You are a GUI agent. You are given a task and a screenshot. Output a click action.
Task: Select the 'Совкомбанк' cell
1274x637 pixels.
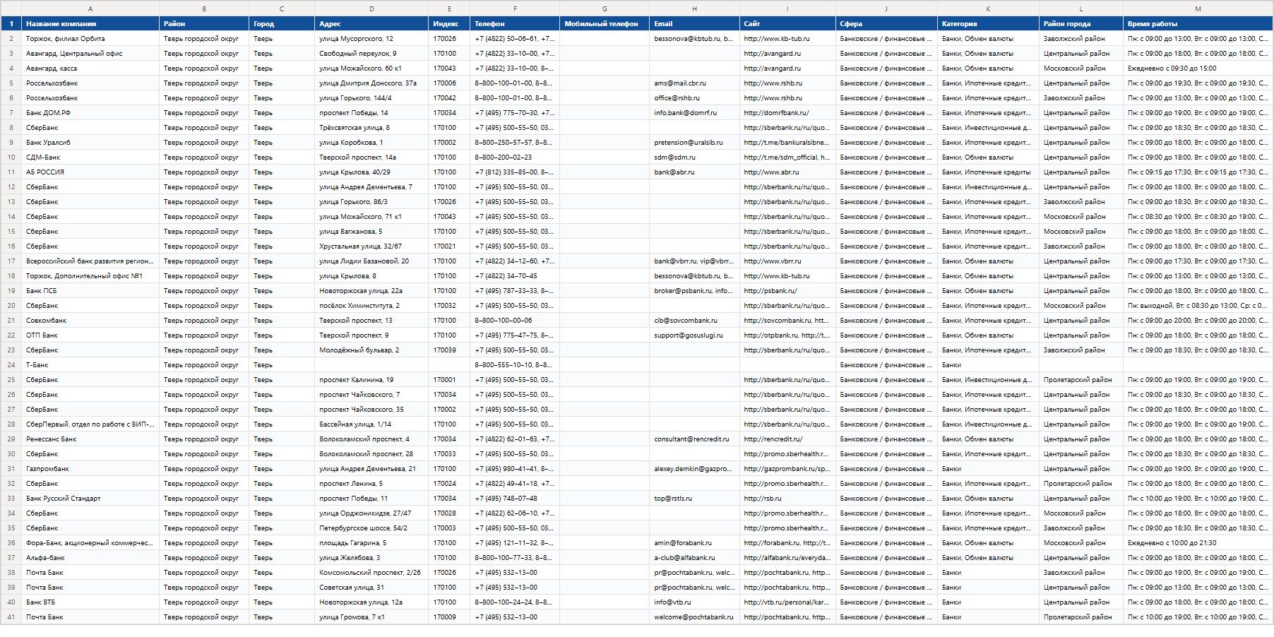click(x=90, y=321)
